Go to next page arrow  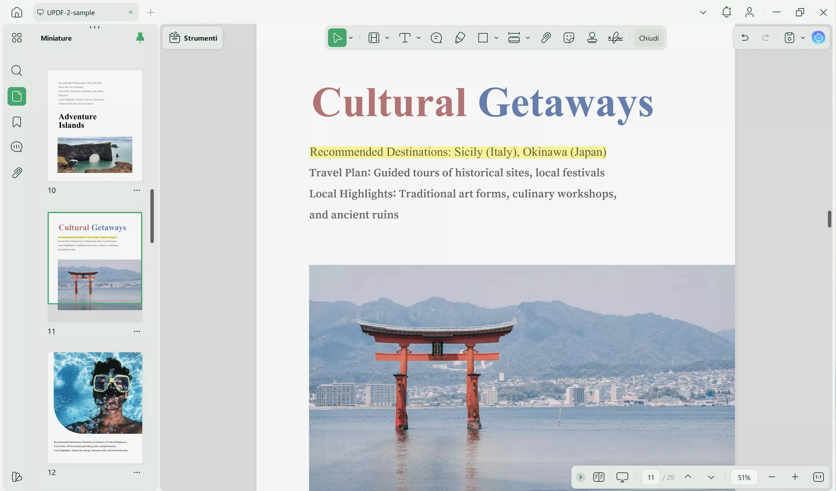(x=711, y=477)
